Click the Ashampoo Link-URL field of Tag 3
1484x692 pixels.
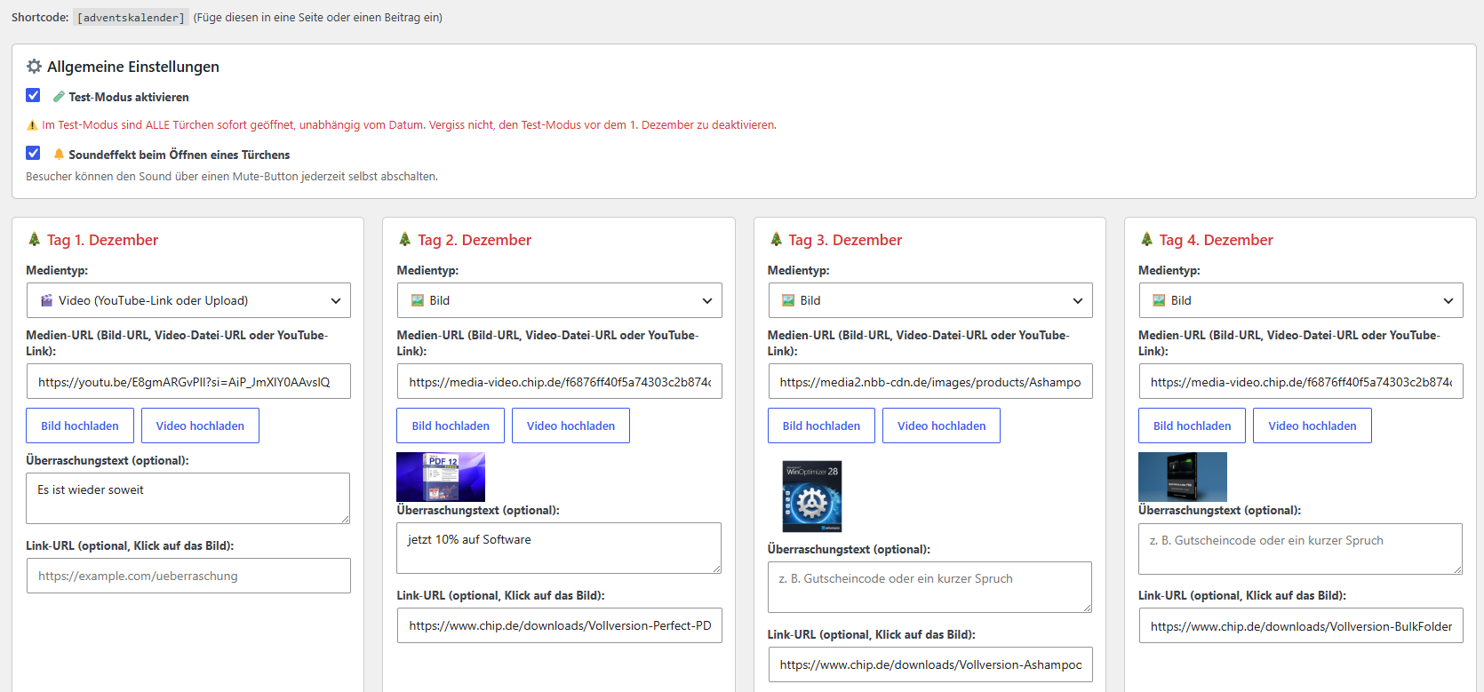click(x=930, y=664)
